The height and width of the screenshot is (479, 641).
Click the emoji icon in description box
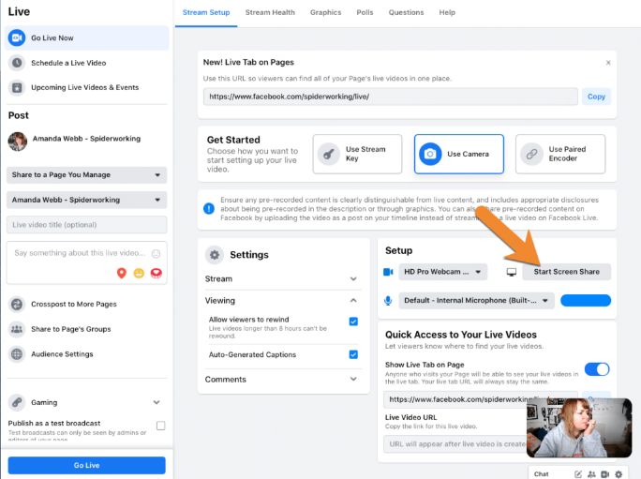pos(156,253)
